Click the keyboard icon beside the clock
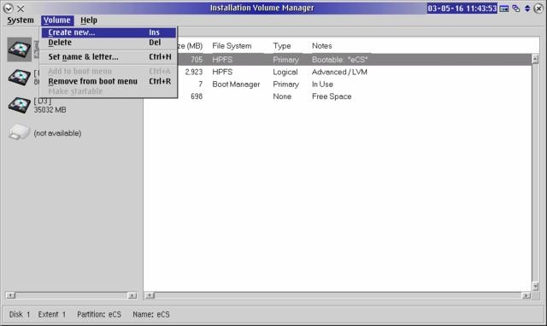The image size is (547, 326). click(x=504, y=9)
